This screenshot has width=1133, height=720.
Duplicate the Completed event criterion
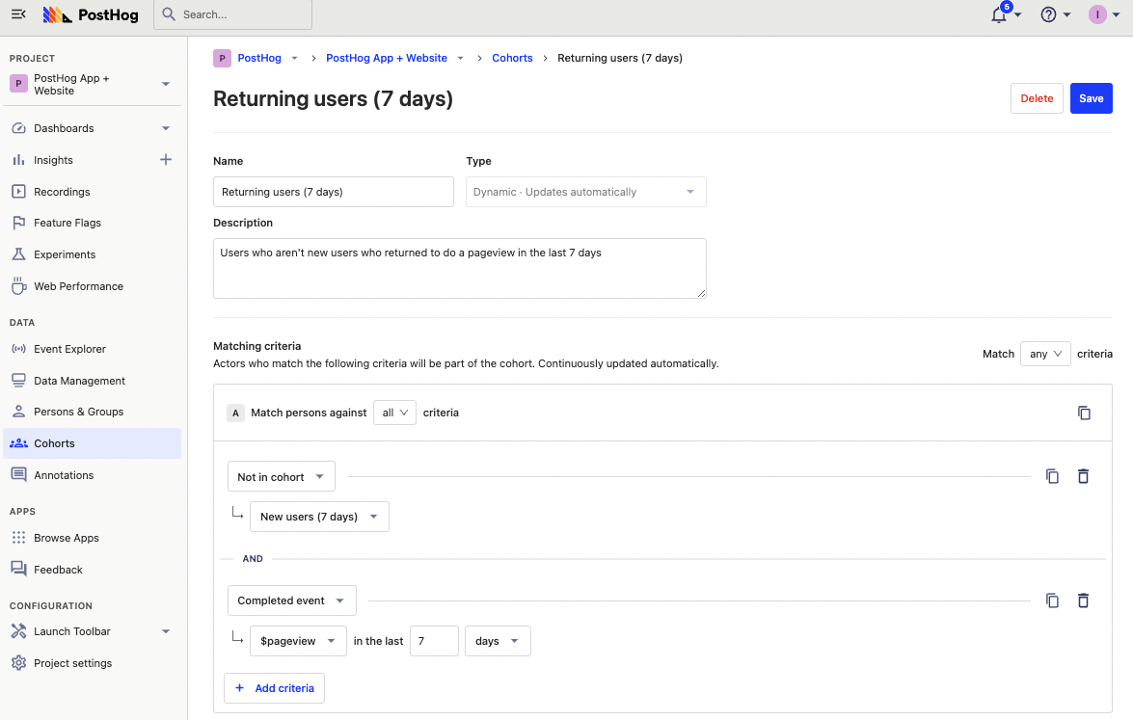pos(1052,600)
